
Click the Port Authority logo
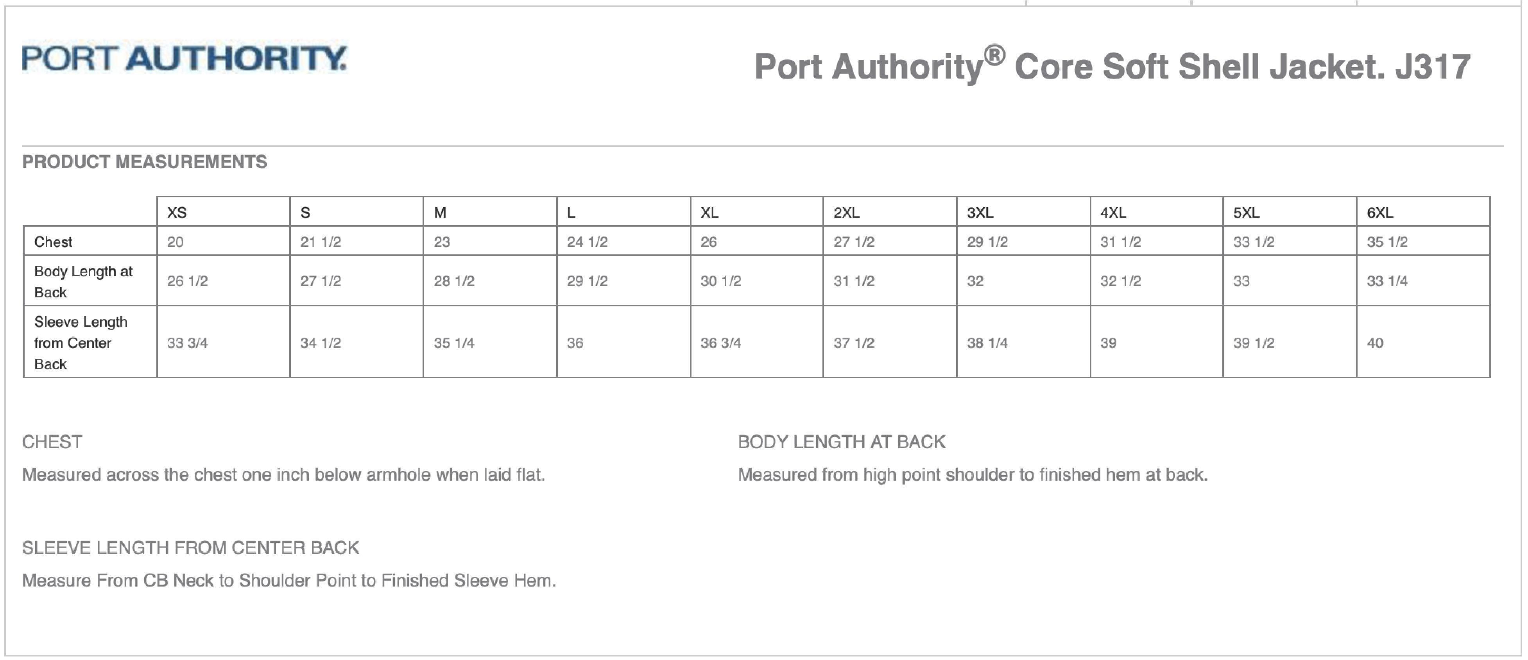[184, 58]
